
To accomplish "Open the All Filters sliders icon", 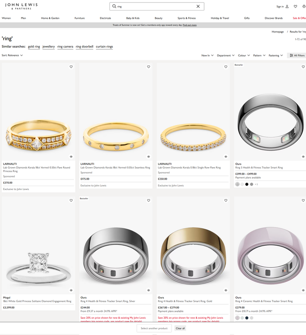I will (x=291, y=55).
